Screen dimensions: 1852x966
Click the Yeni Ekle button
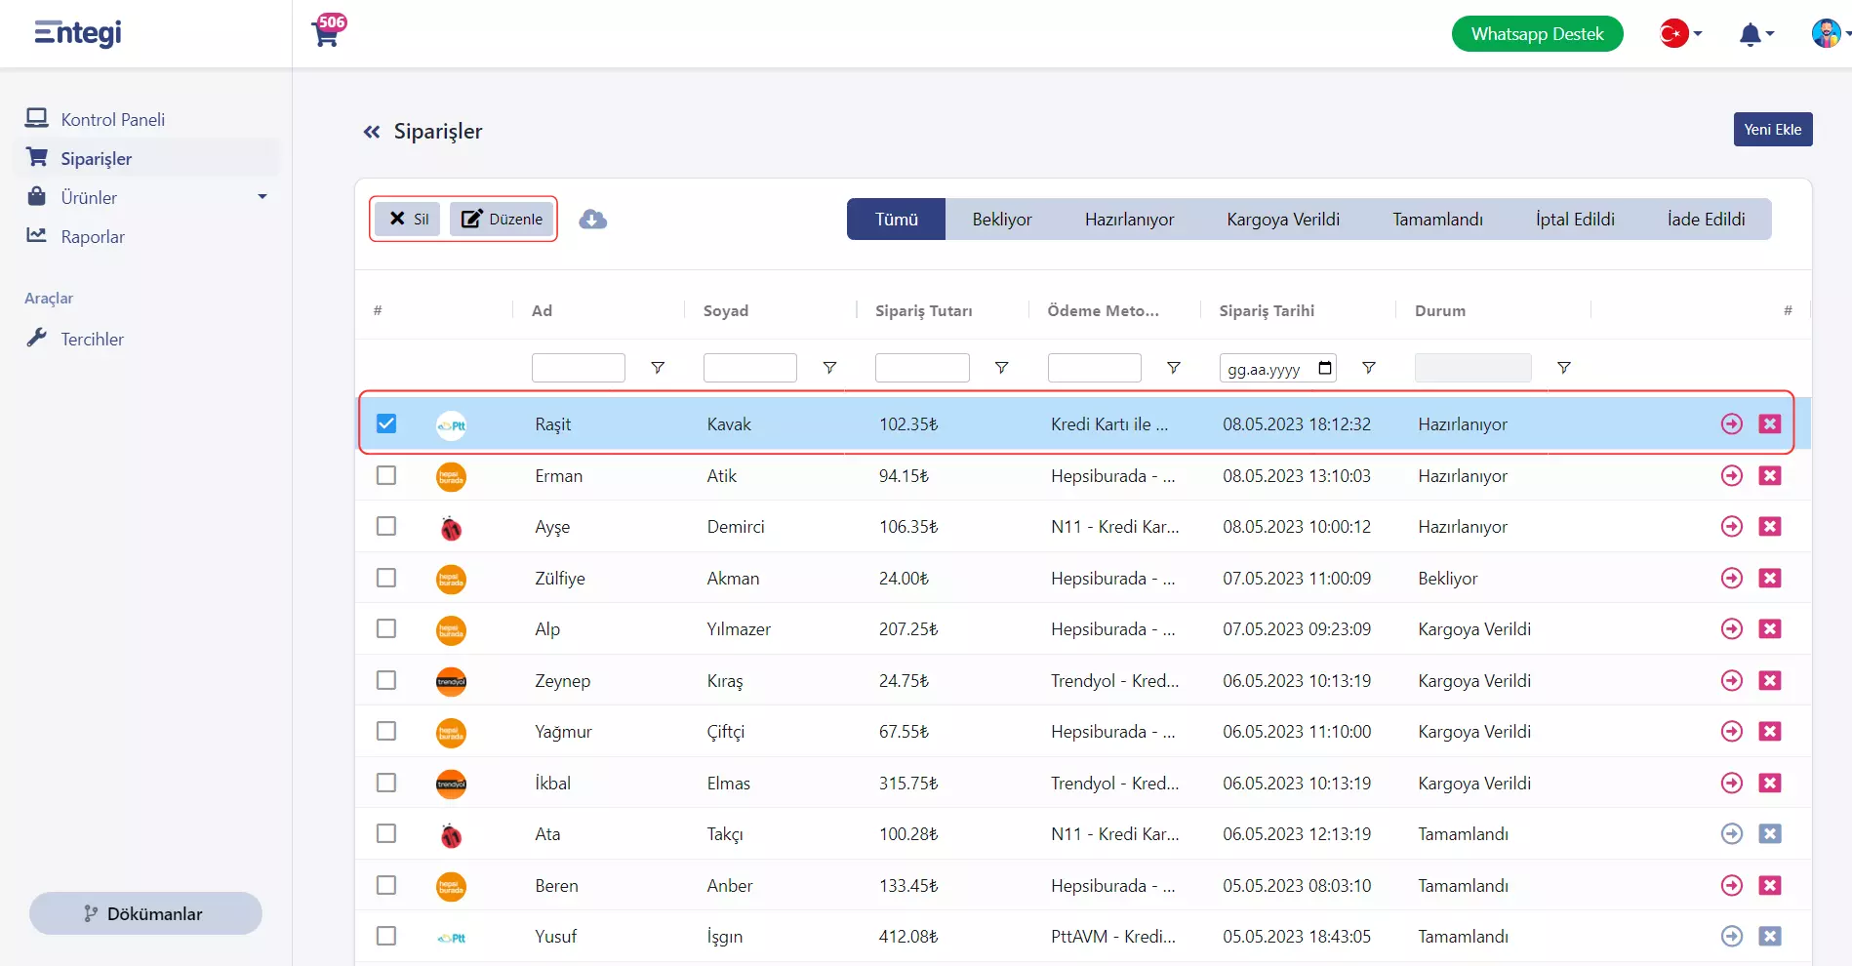point(1773,130)
